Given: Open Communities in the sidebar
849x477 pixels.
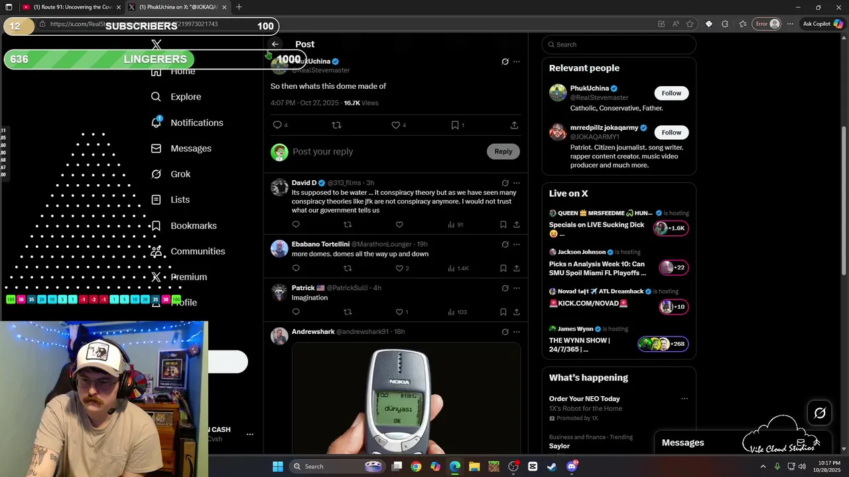Looking at the screenshot, I should tap(188, 251).
